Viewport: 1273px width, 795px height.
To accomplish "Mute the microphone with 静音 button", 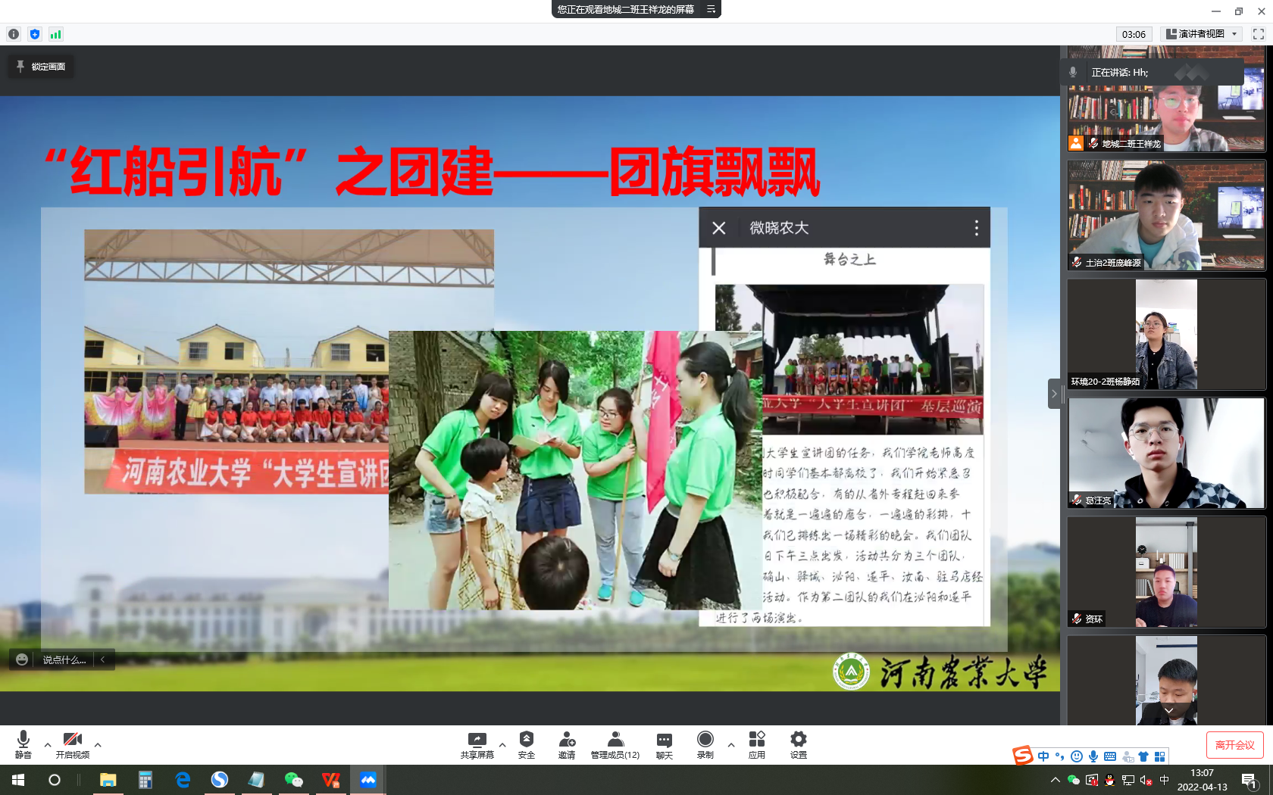I will coord(23,744).
